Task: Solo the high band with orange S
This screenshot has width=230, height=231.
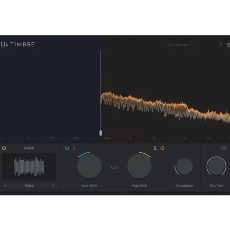Action: point(155,148)
